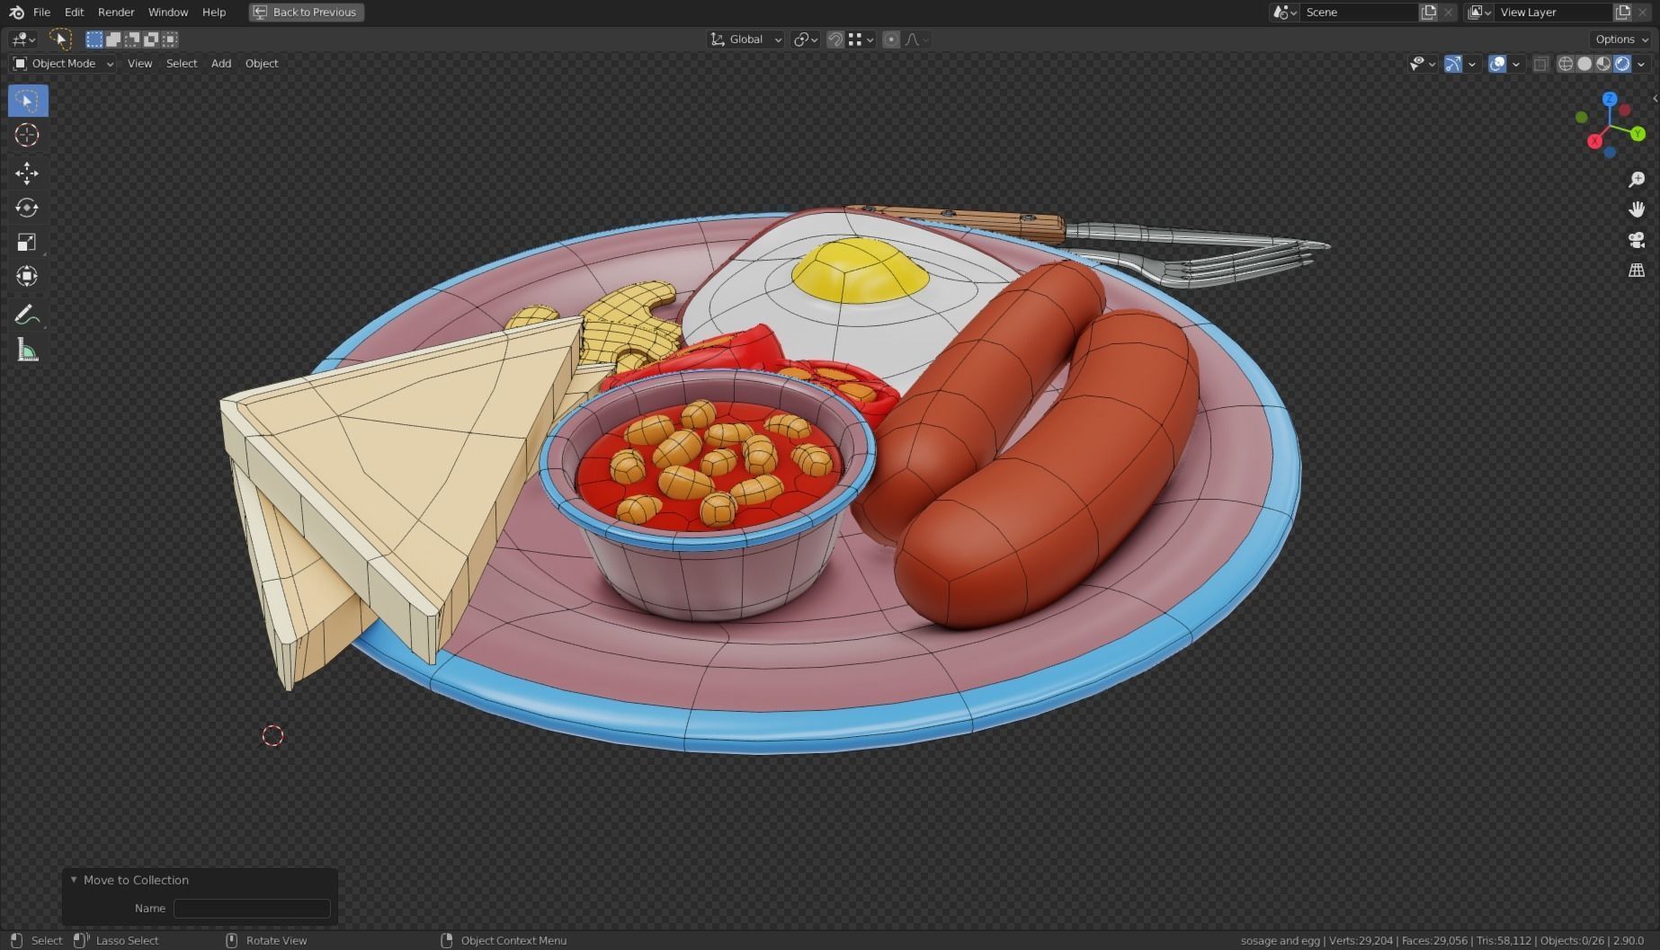Open the viewport Object menu

pyautogui.click(x=262, y=64)
